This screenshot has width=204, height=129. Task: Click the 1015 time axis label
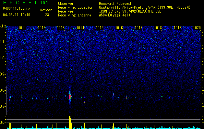(x=100, y=28)
